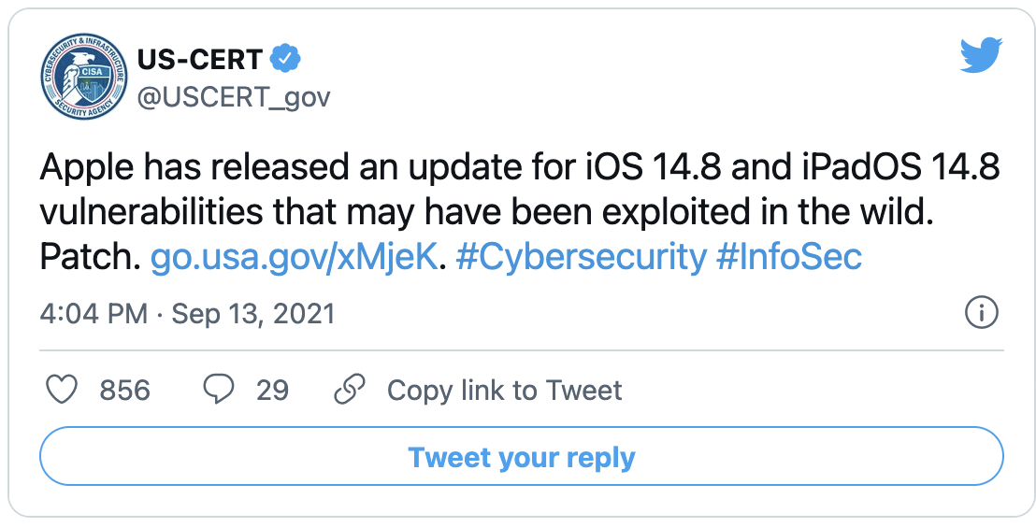Select the #InfoSec hashtag
This screenshot has height=527, width=1036.
[x=789, y=257]
